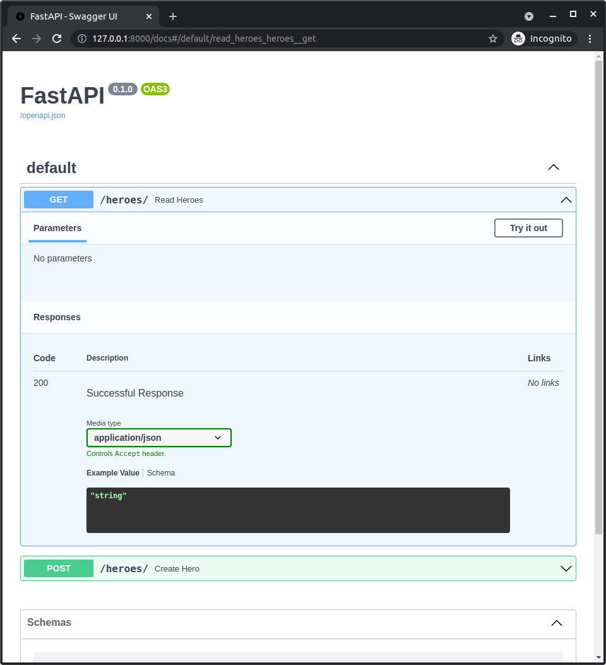Viewport: 606px width, 665px height.
Task: Click inside the browser address bar
Action: [252, 39]
